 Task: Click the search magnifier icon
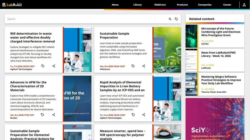click(170, 19)
